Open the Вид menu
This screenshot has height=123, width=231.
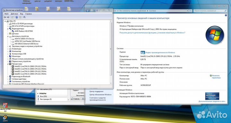22,14
